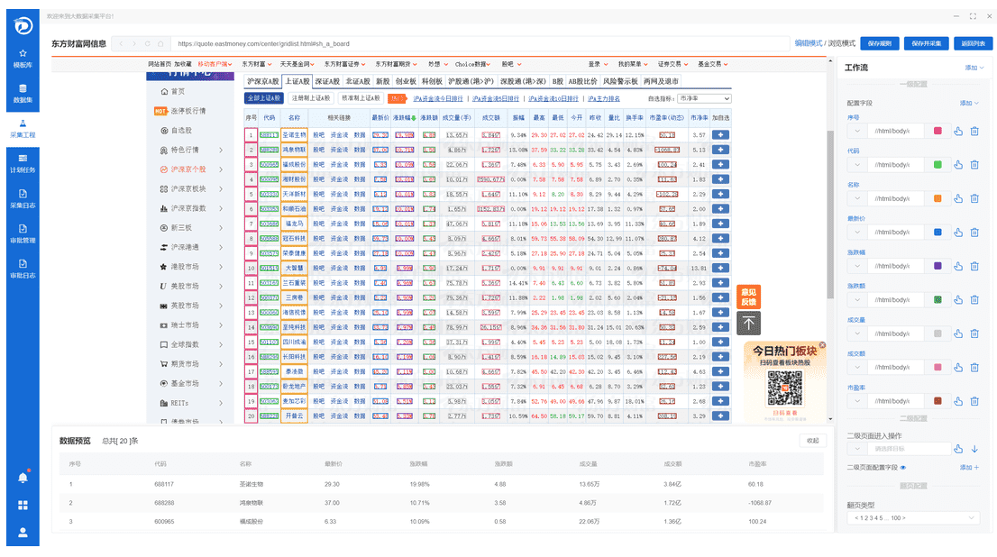Delete the 市盈率 field with trash icon
Viewport: 997px width, 557px height.
974,401
